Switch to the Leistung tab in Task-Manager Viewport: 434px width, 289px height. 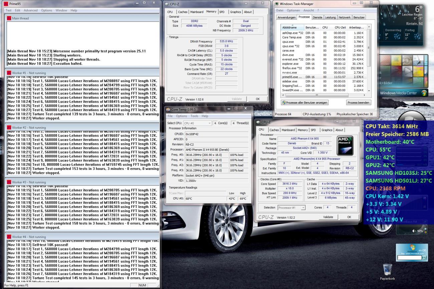coord(330,17)
